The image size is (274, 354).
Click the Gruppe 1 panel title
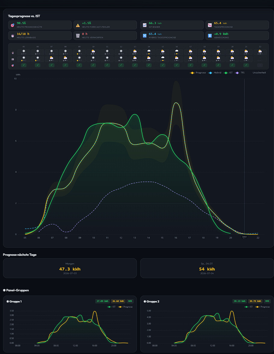(x=16, y=301)
